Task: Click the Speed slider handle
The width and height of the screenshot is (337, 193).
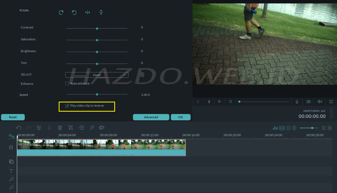Action: [97, 94]
